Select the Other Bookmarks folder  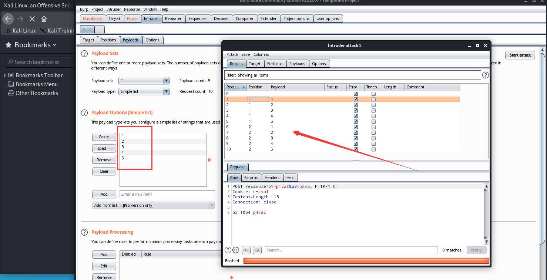click(33, 93)
